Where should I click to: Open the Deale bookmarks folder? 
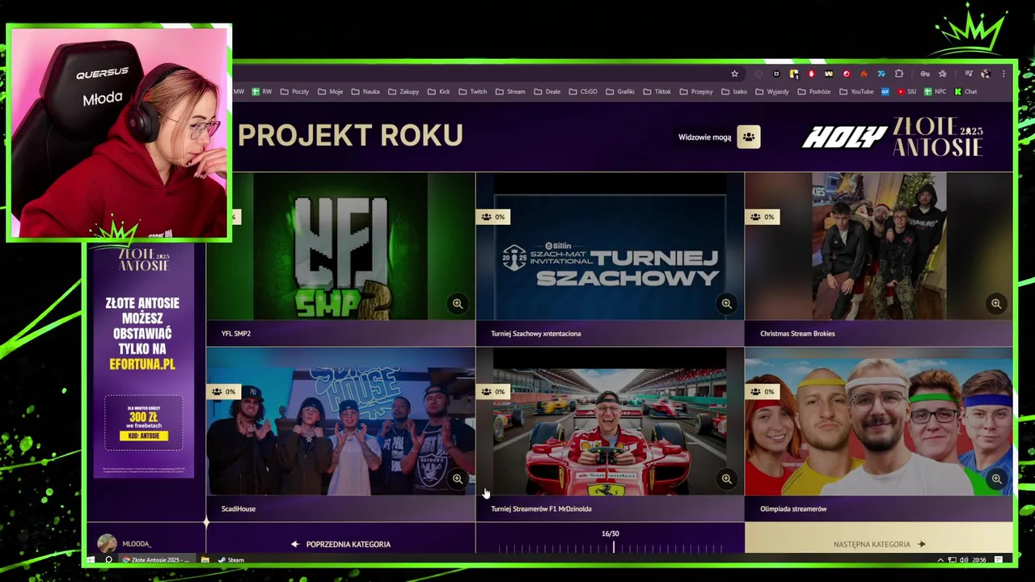click(x=547, y=91)
